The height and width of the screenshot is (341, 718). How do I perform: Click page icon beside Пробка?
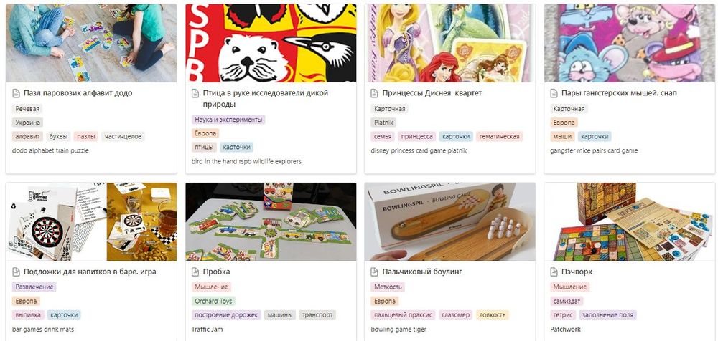(x=195, y=272)
